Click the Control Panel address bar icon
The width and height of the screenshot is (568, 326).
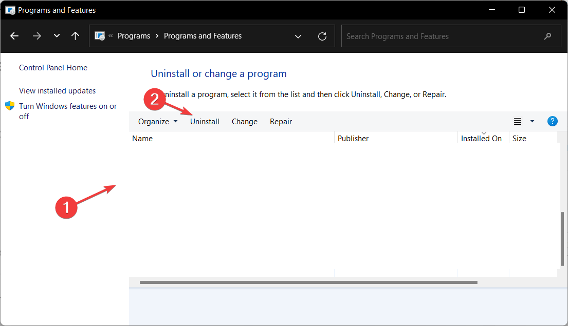(x=100, y=36)
